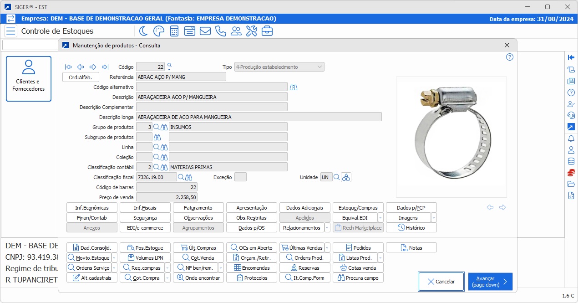Toggle dark mode moon icon
This screenshot has height=303, width=578.
point(143,31)
